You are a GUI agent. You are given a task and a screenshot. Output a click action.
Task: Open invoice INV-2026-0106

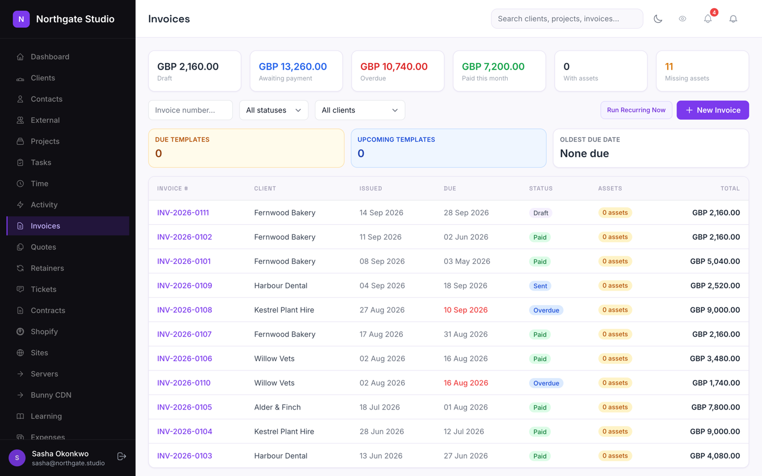coord(185,358)
